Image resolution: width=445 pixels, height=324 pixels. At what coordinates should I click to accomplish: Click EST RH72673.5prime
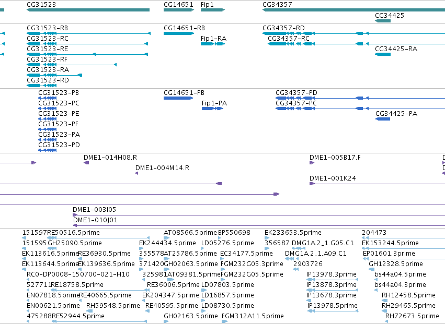click(386, 321)
